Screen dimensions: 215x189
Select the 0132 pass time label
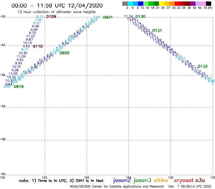[x=203, y=66]
